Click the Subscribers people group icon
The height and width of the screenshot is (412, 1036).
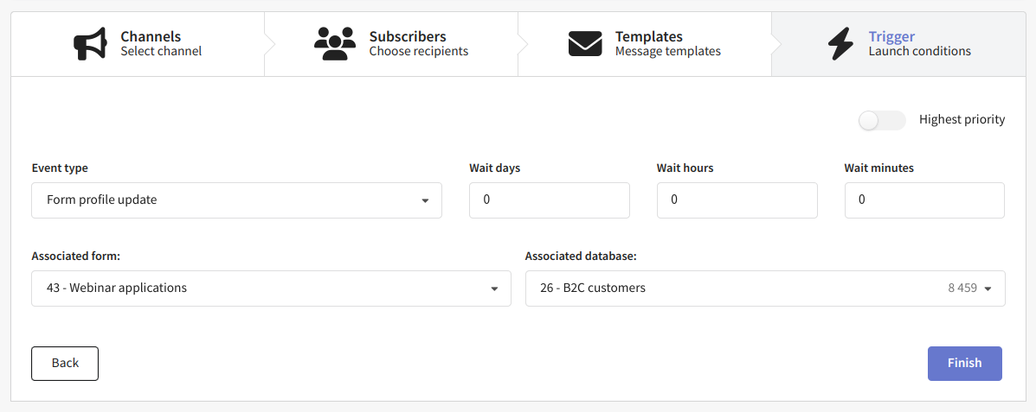(x=335, y=43)
